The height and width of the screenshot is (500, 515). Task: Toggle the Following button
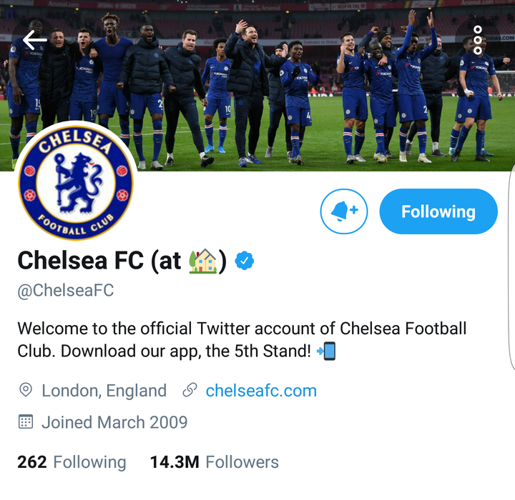pos(438,211)
